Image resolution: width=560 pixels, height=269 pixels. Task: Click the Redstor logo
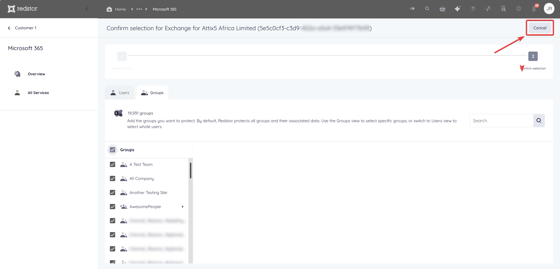[x=23, y=9]
